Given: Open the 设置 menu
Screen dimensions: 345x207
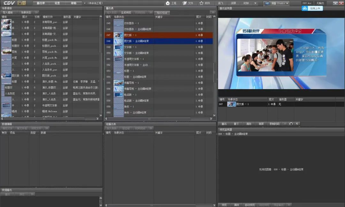Looking at the screenshot, I should click(x=57, y=3).
